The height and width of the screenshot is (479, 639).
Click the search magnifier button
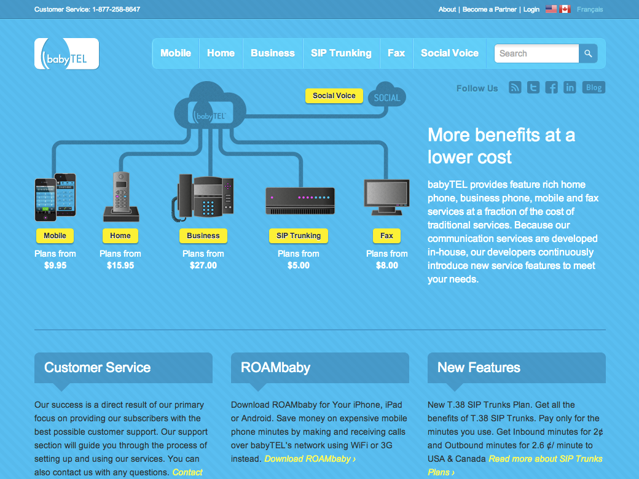(588, 53)
